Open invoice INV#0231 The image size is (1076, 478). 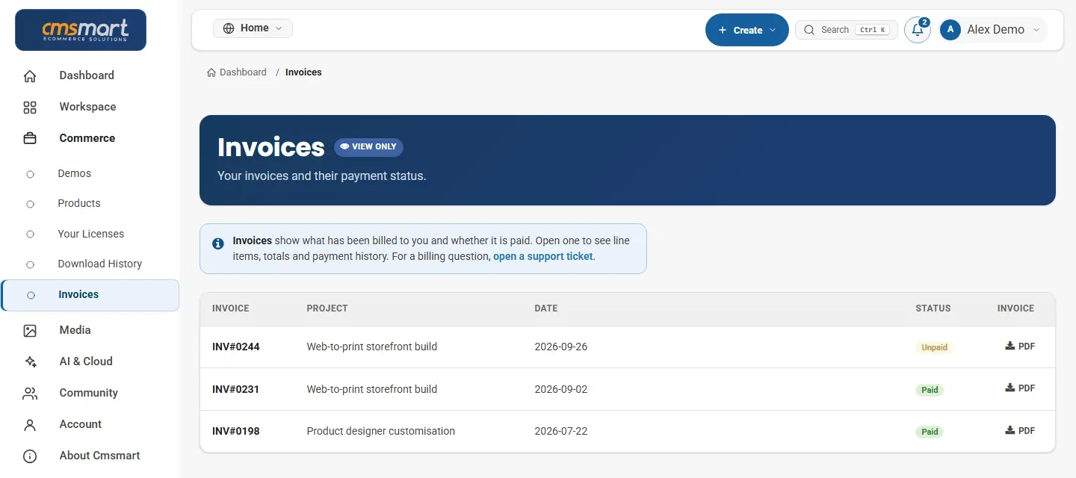(235, 389)
